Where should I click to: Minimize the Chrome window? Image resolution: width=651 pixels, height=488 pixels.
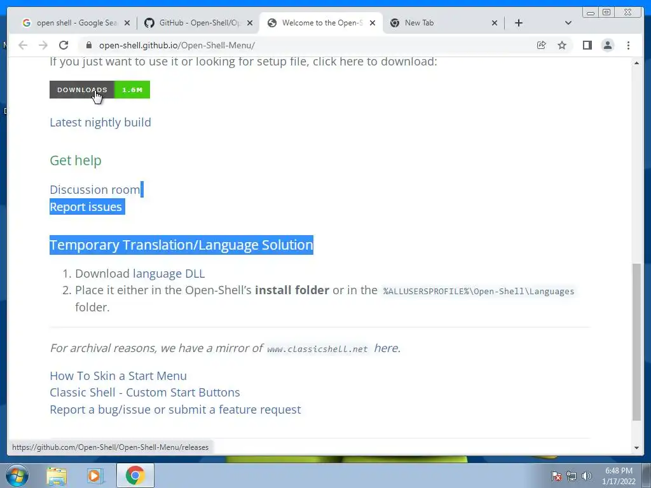(591, 13)
